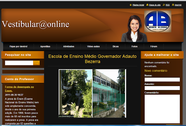Click the Novo comentário heading

156,71
